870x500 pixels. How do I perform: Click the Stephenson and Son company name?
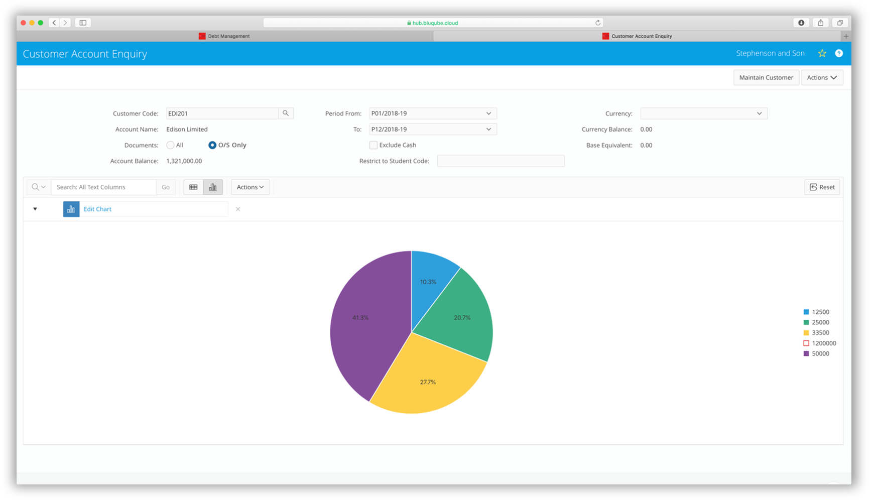[770, 53]
